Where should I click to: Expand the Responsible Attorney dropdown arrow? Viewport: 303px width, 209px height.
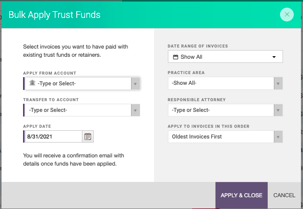coord(278,110)
